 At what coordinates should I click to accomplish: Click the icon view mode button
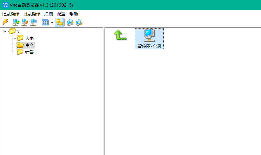click(x=45, y=22)
